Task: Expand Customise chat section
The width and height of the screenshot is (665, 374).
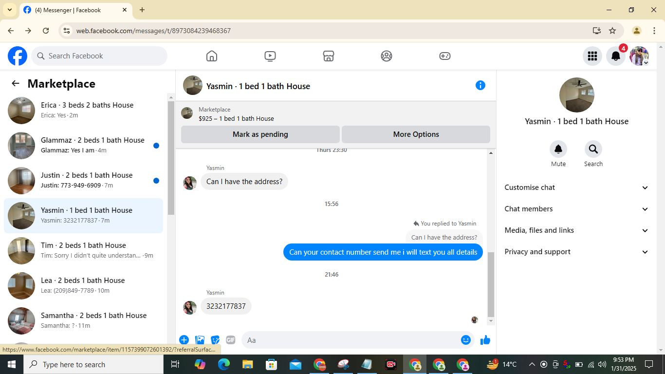Action: 576,187
